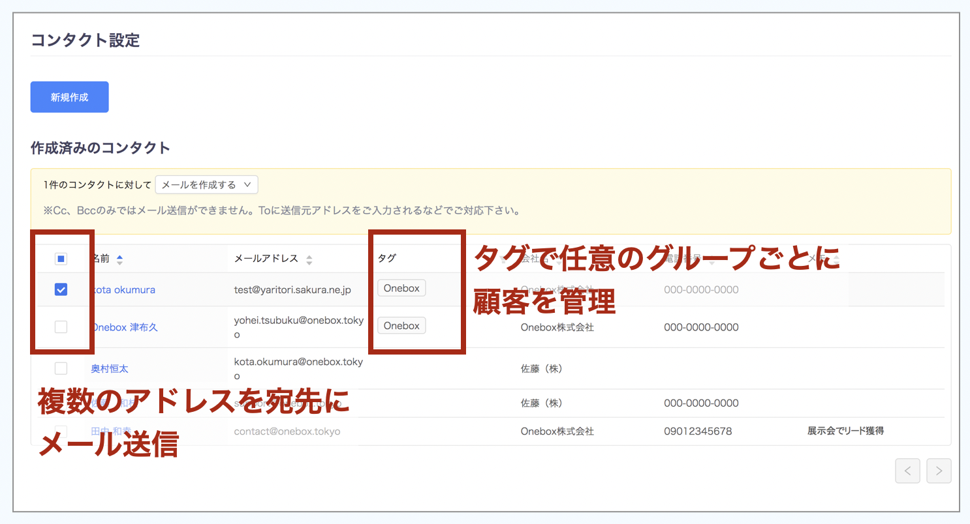Click the メールアドレス column header text
This screenshot has width=970, height=524.
coord(266,259)
